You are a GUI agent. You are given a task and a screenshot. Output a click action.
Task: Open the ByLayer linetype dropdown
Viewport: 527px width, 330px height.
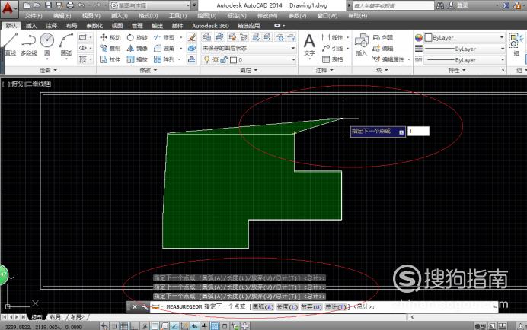(465, 60)
